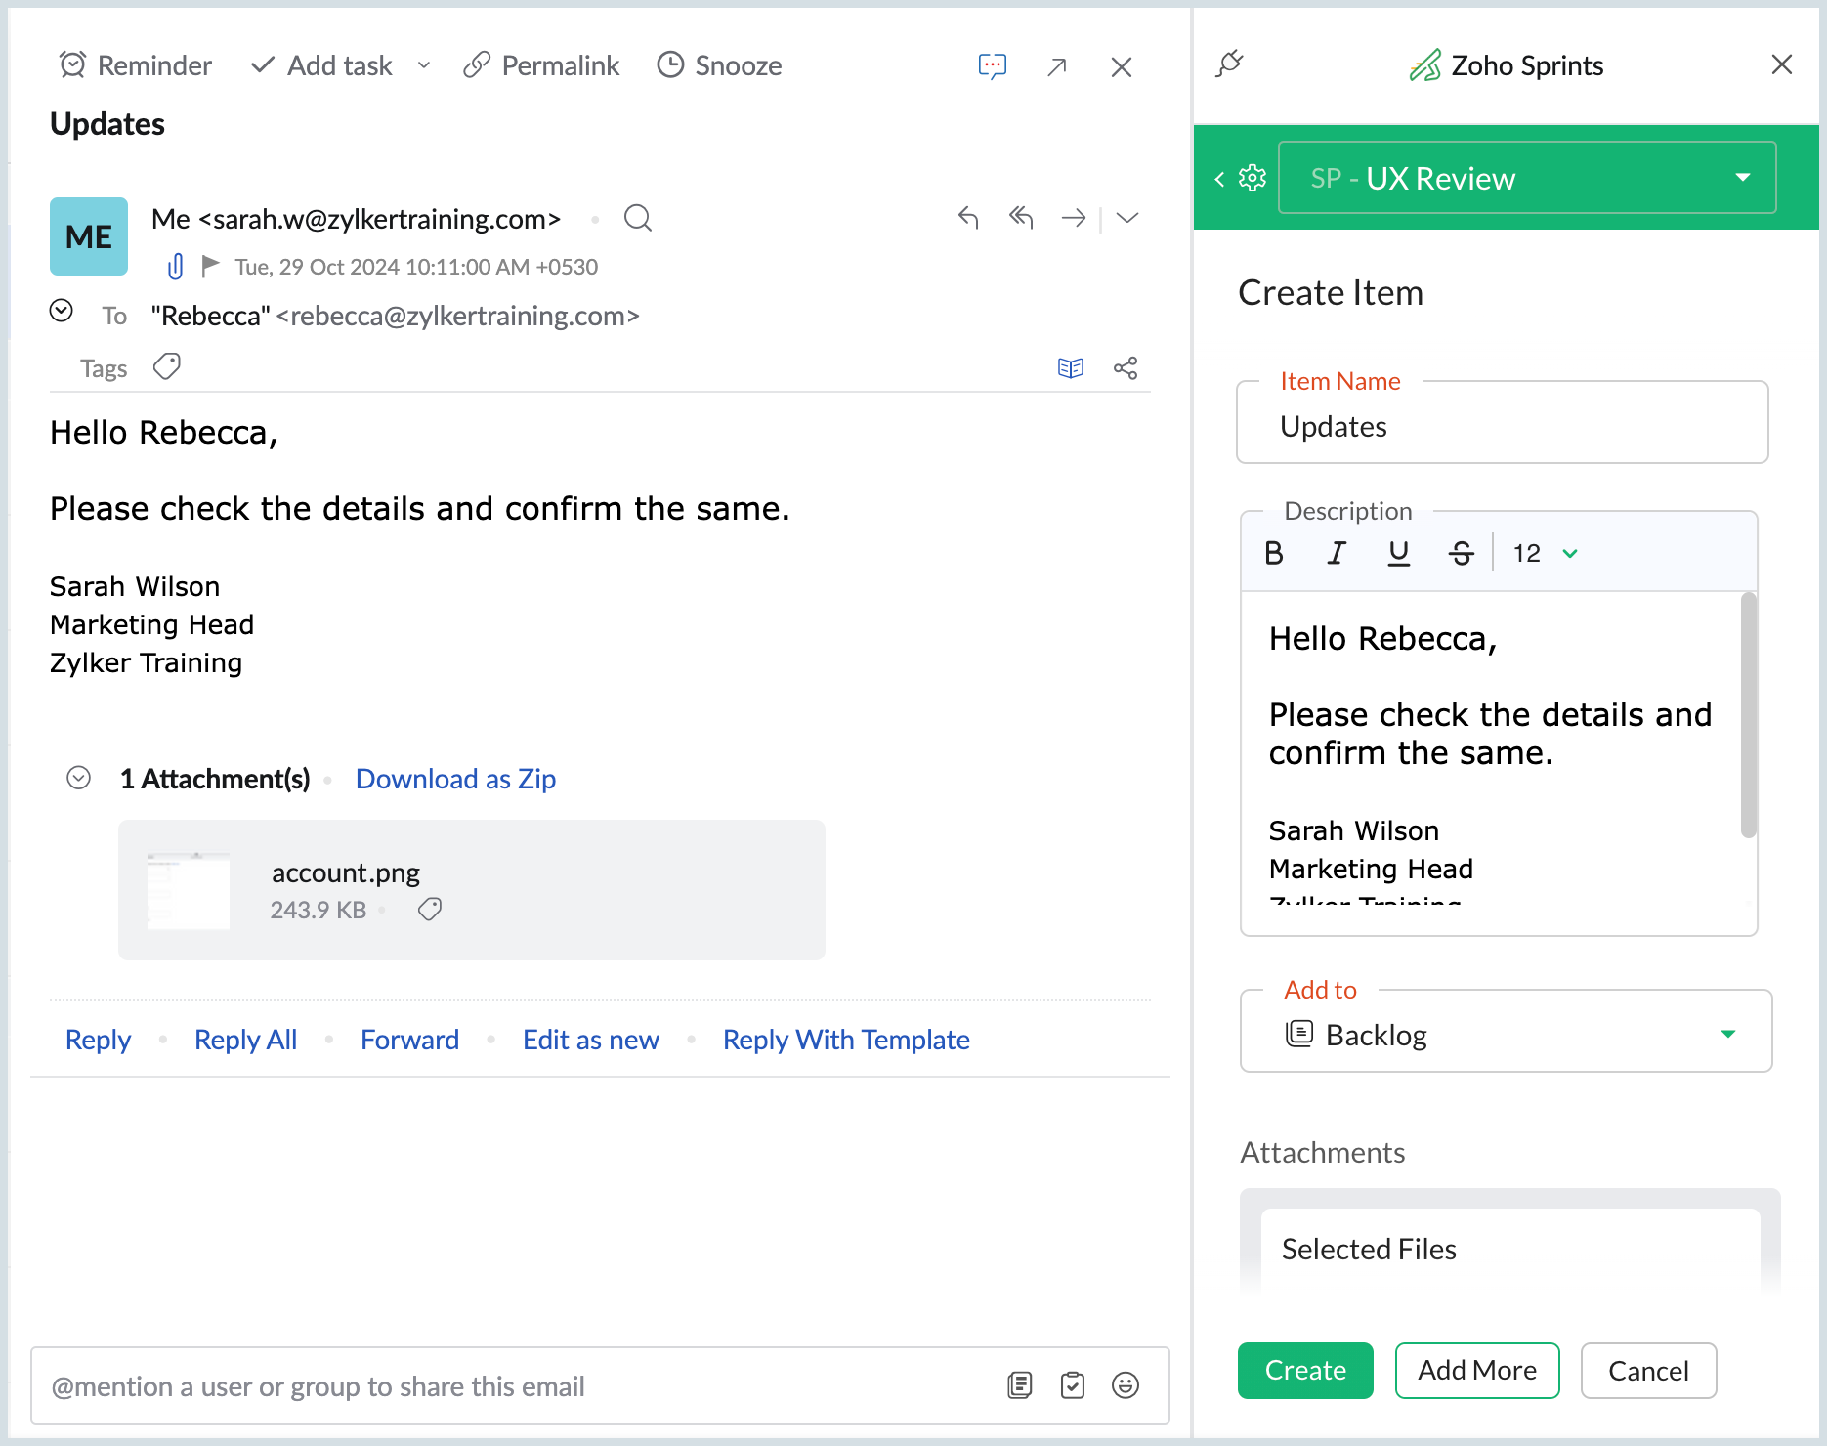Screen dimensions: 1827x1446
Task: Snooze this email
Action: point(719,65)
